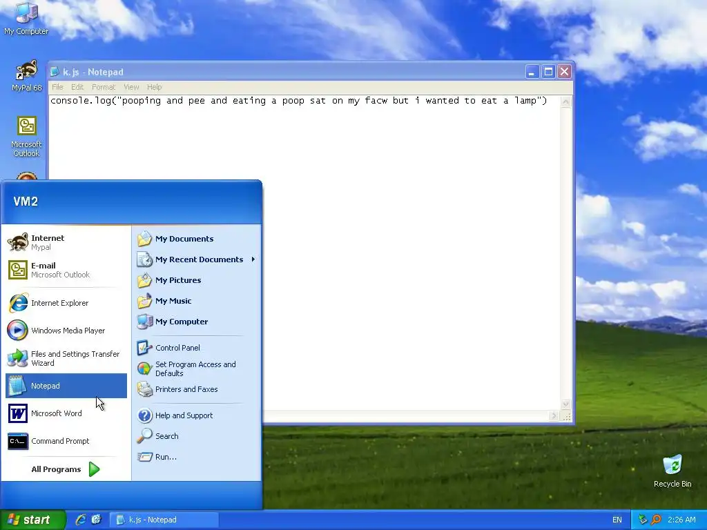Image resolution: width=707 pixels, height=530 pixels.
Task: Minimize the Notepad window
Action: coord(532,72)
